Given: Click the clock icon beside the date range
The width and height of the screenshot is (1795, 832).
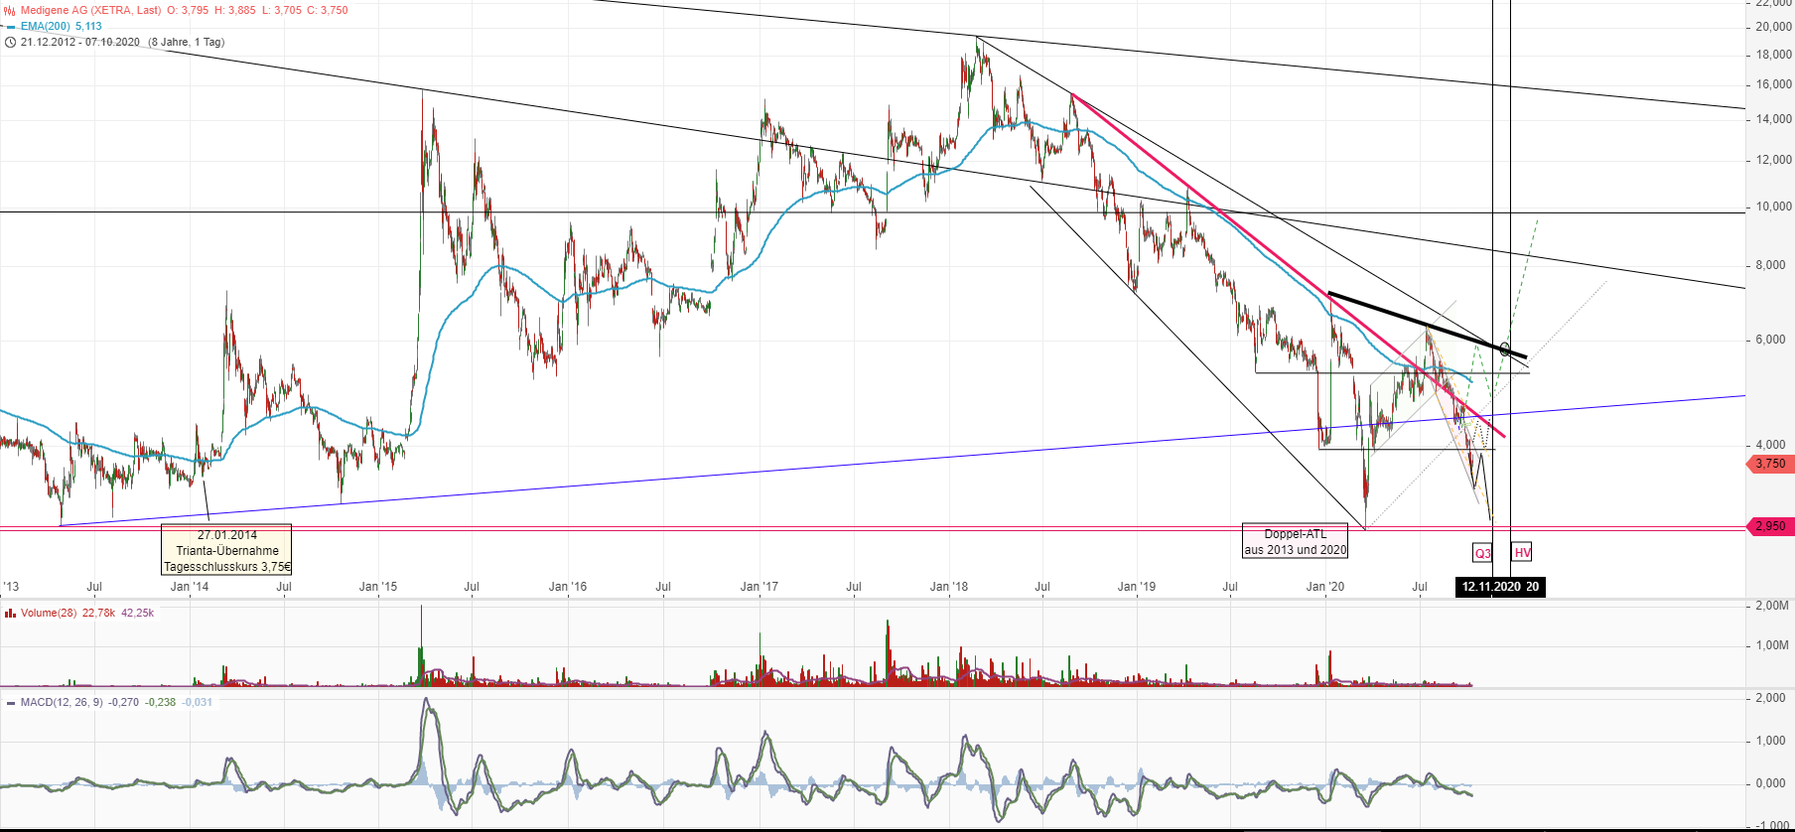Looking at the screenshot, I should 10,43.
